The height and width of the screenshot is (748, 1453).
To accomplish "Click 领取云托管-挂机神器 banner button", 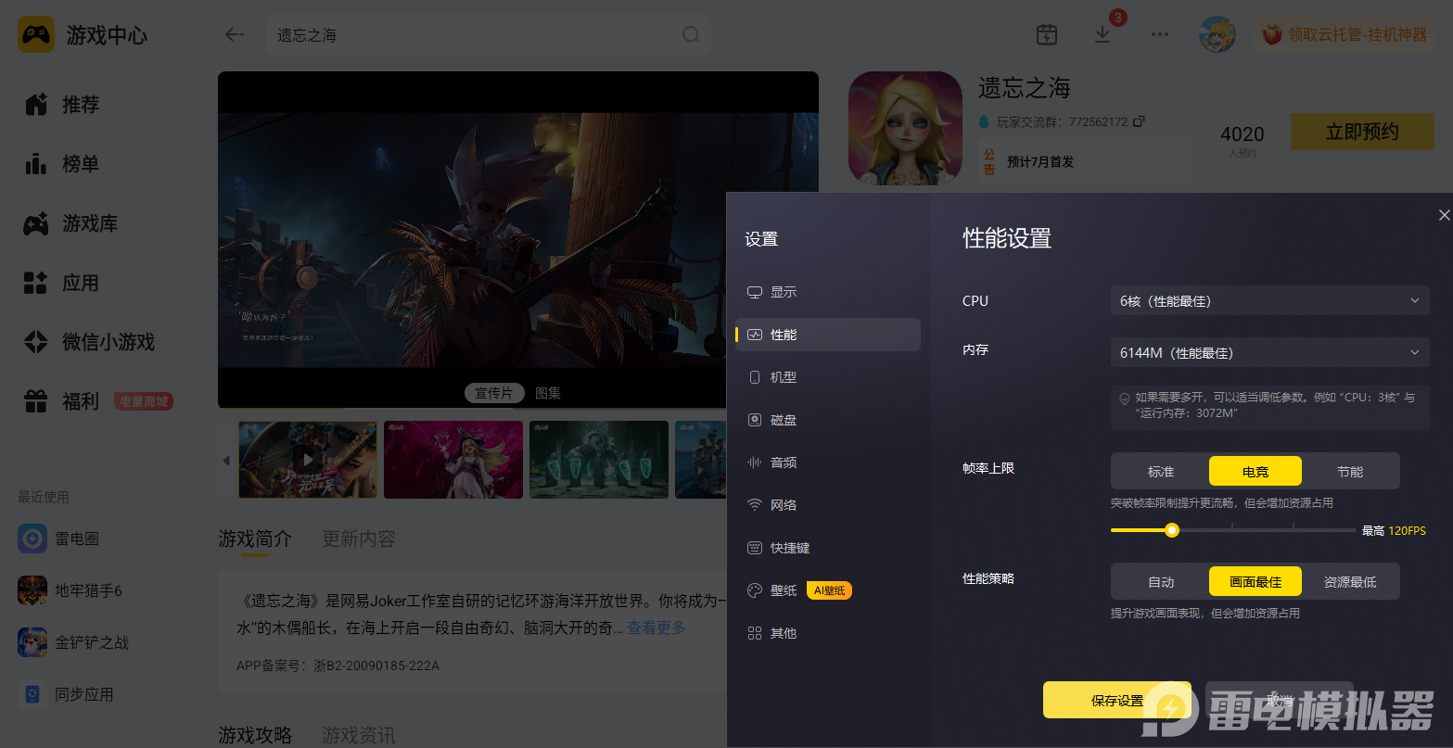I will (x=1345, y=35).
